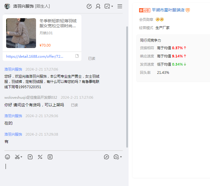Open the hamburger menu in chat header
Image resolution: width=210 pixels, height=186 pixels.
click(120, 6)
